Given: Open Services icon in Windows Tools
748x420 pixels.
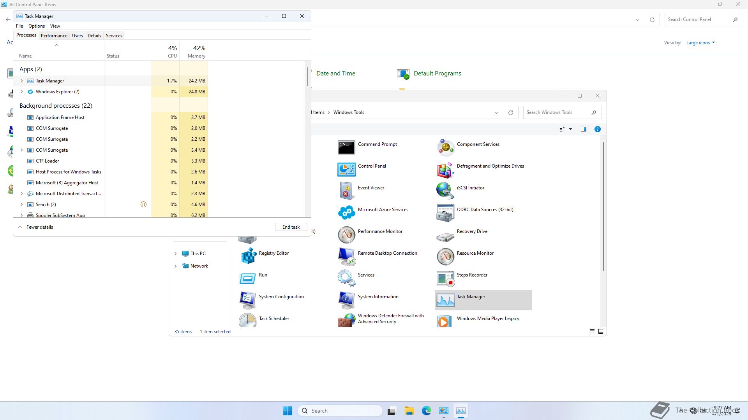Looking at the screenshot, I should click(346, 278).
